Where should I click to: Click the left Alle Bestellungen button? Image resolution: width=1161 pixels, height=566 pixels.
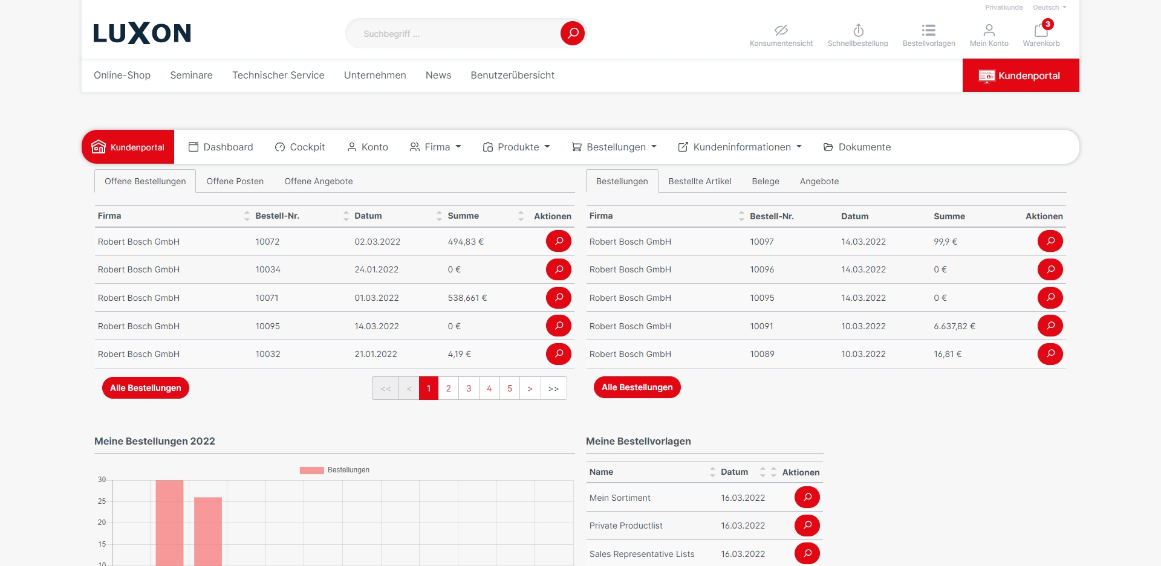tap(145, 388)
